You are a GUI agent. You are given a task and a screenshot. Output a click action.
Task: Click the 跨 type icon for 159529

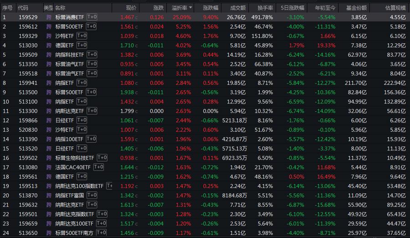[49, 17]
